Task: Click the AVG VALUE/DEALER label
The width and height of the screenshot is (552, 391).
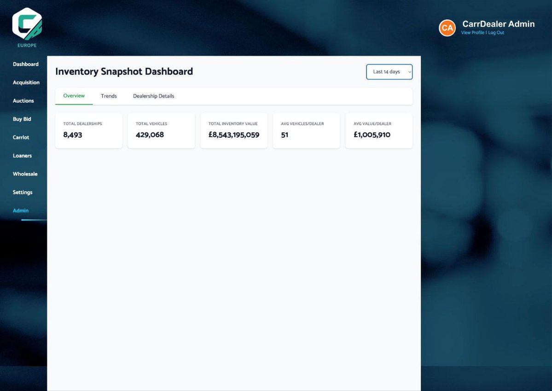Action: [372, 123]
